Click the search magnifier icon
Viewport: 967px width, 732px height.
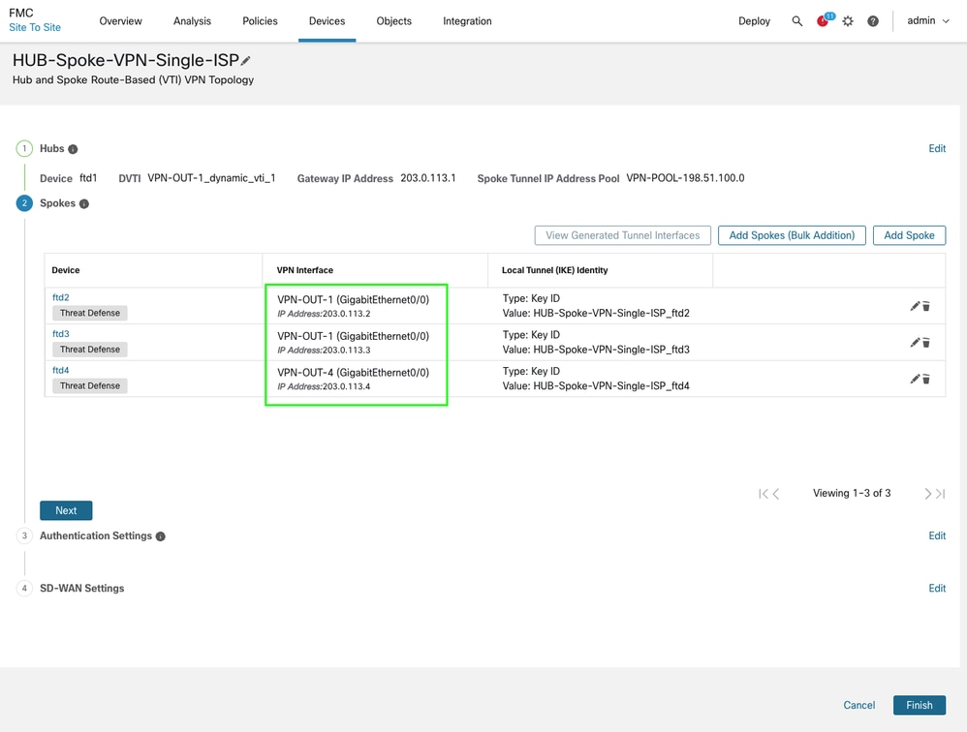[x=796, y=21]
